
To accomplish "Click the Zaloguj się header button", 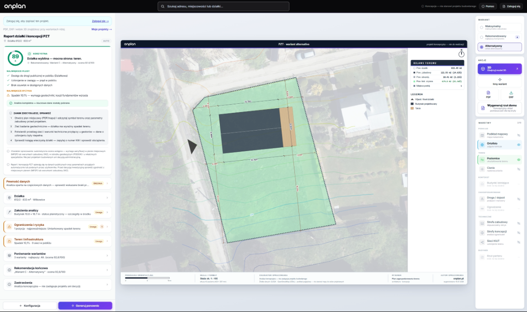I will tap(511, 6).
